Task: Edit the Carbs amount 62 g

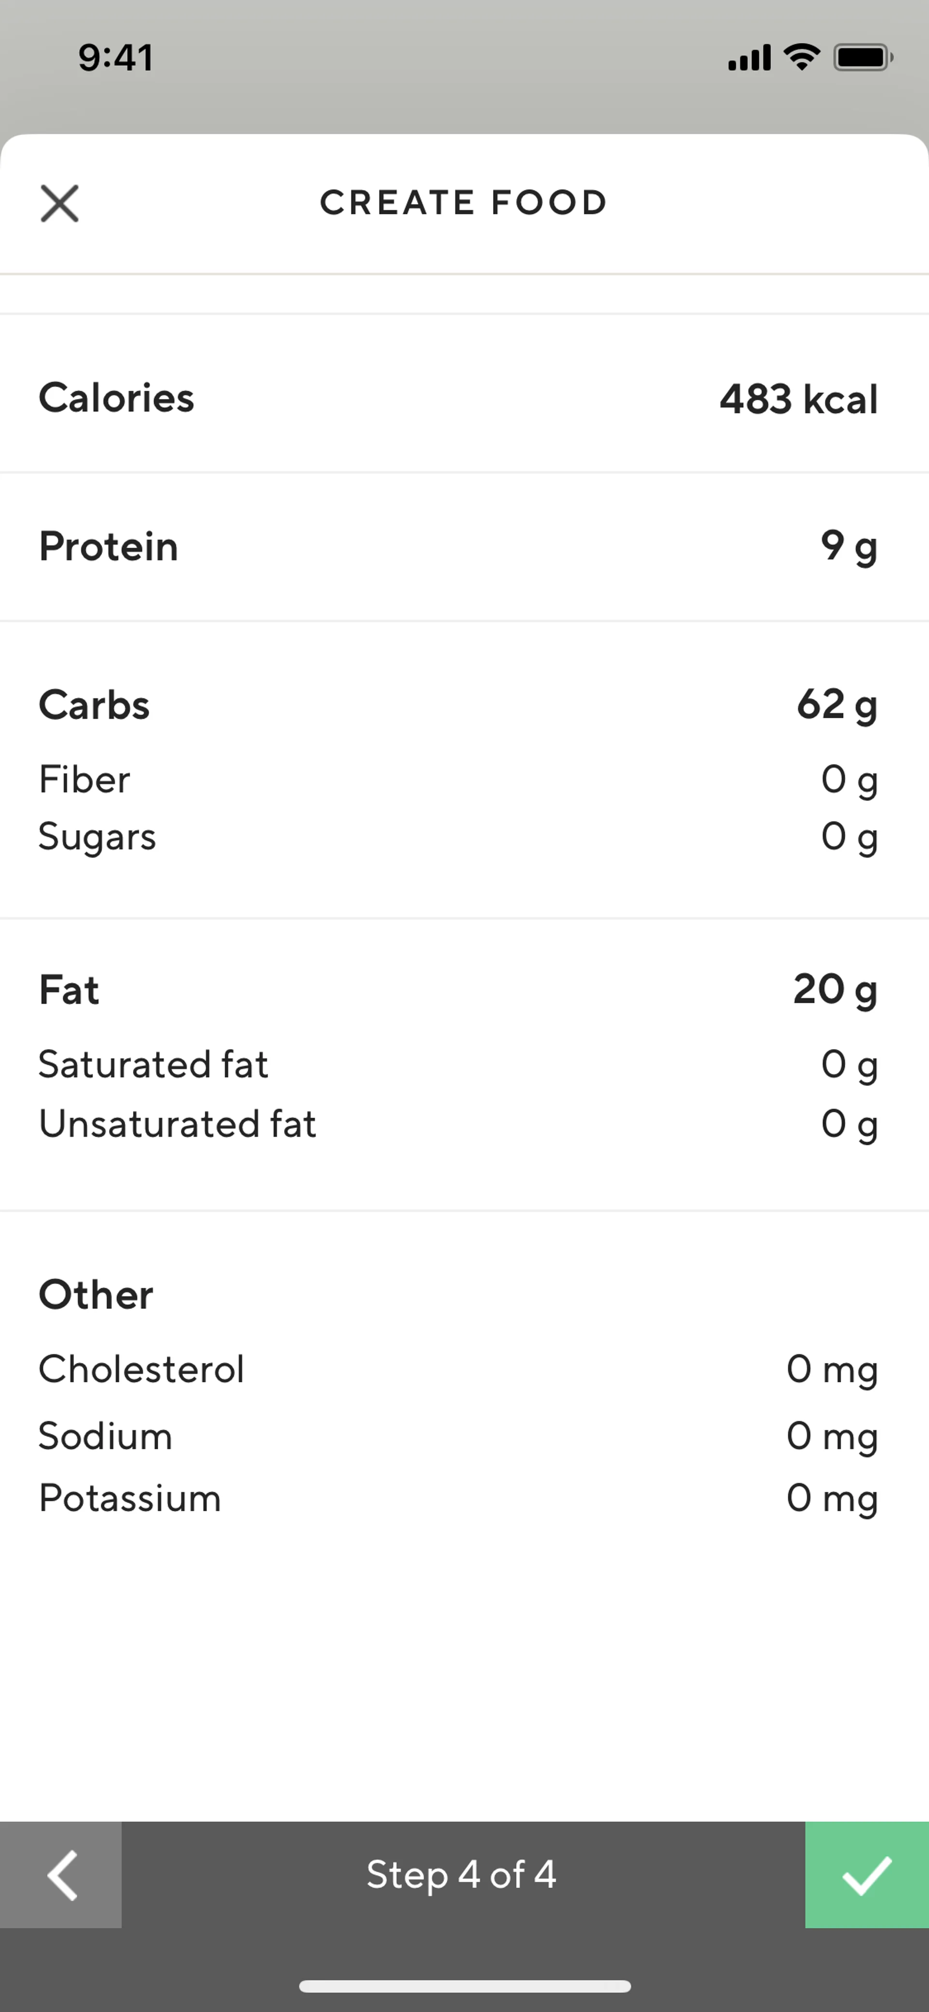Action: [x=836, y=705]
